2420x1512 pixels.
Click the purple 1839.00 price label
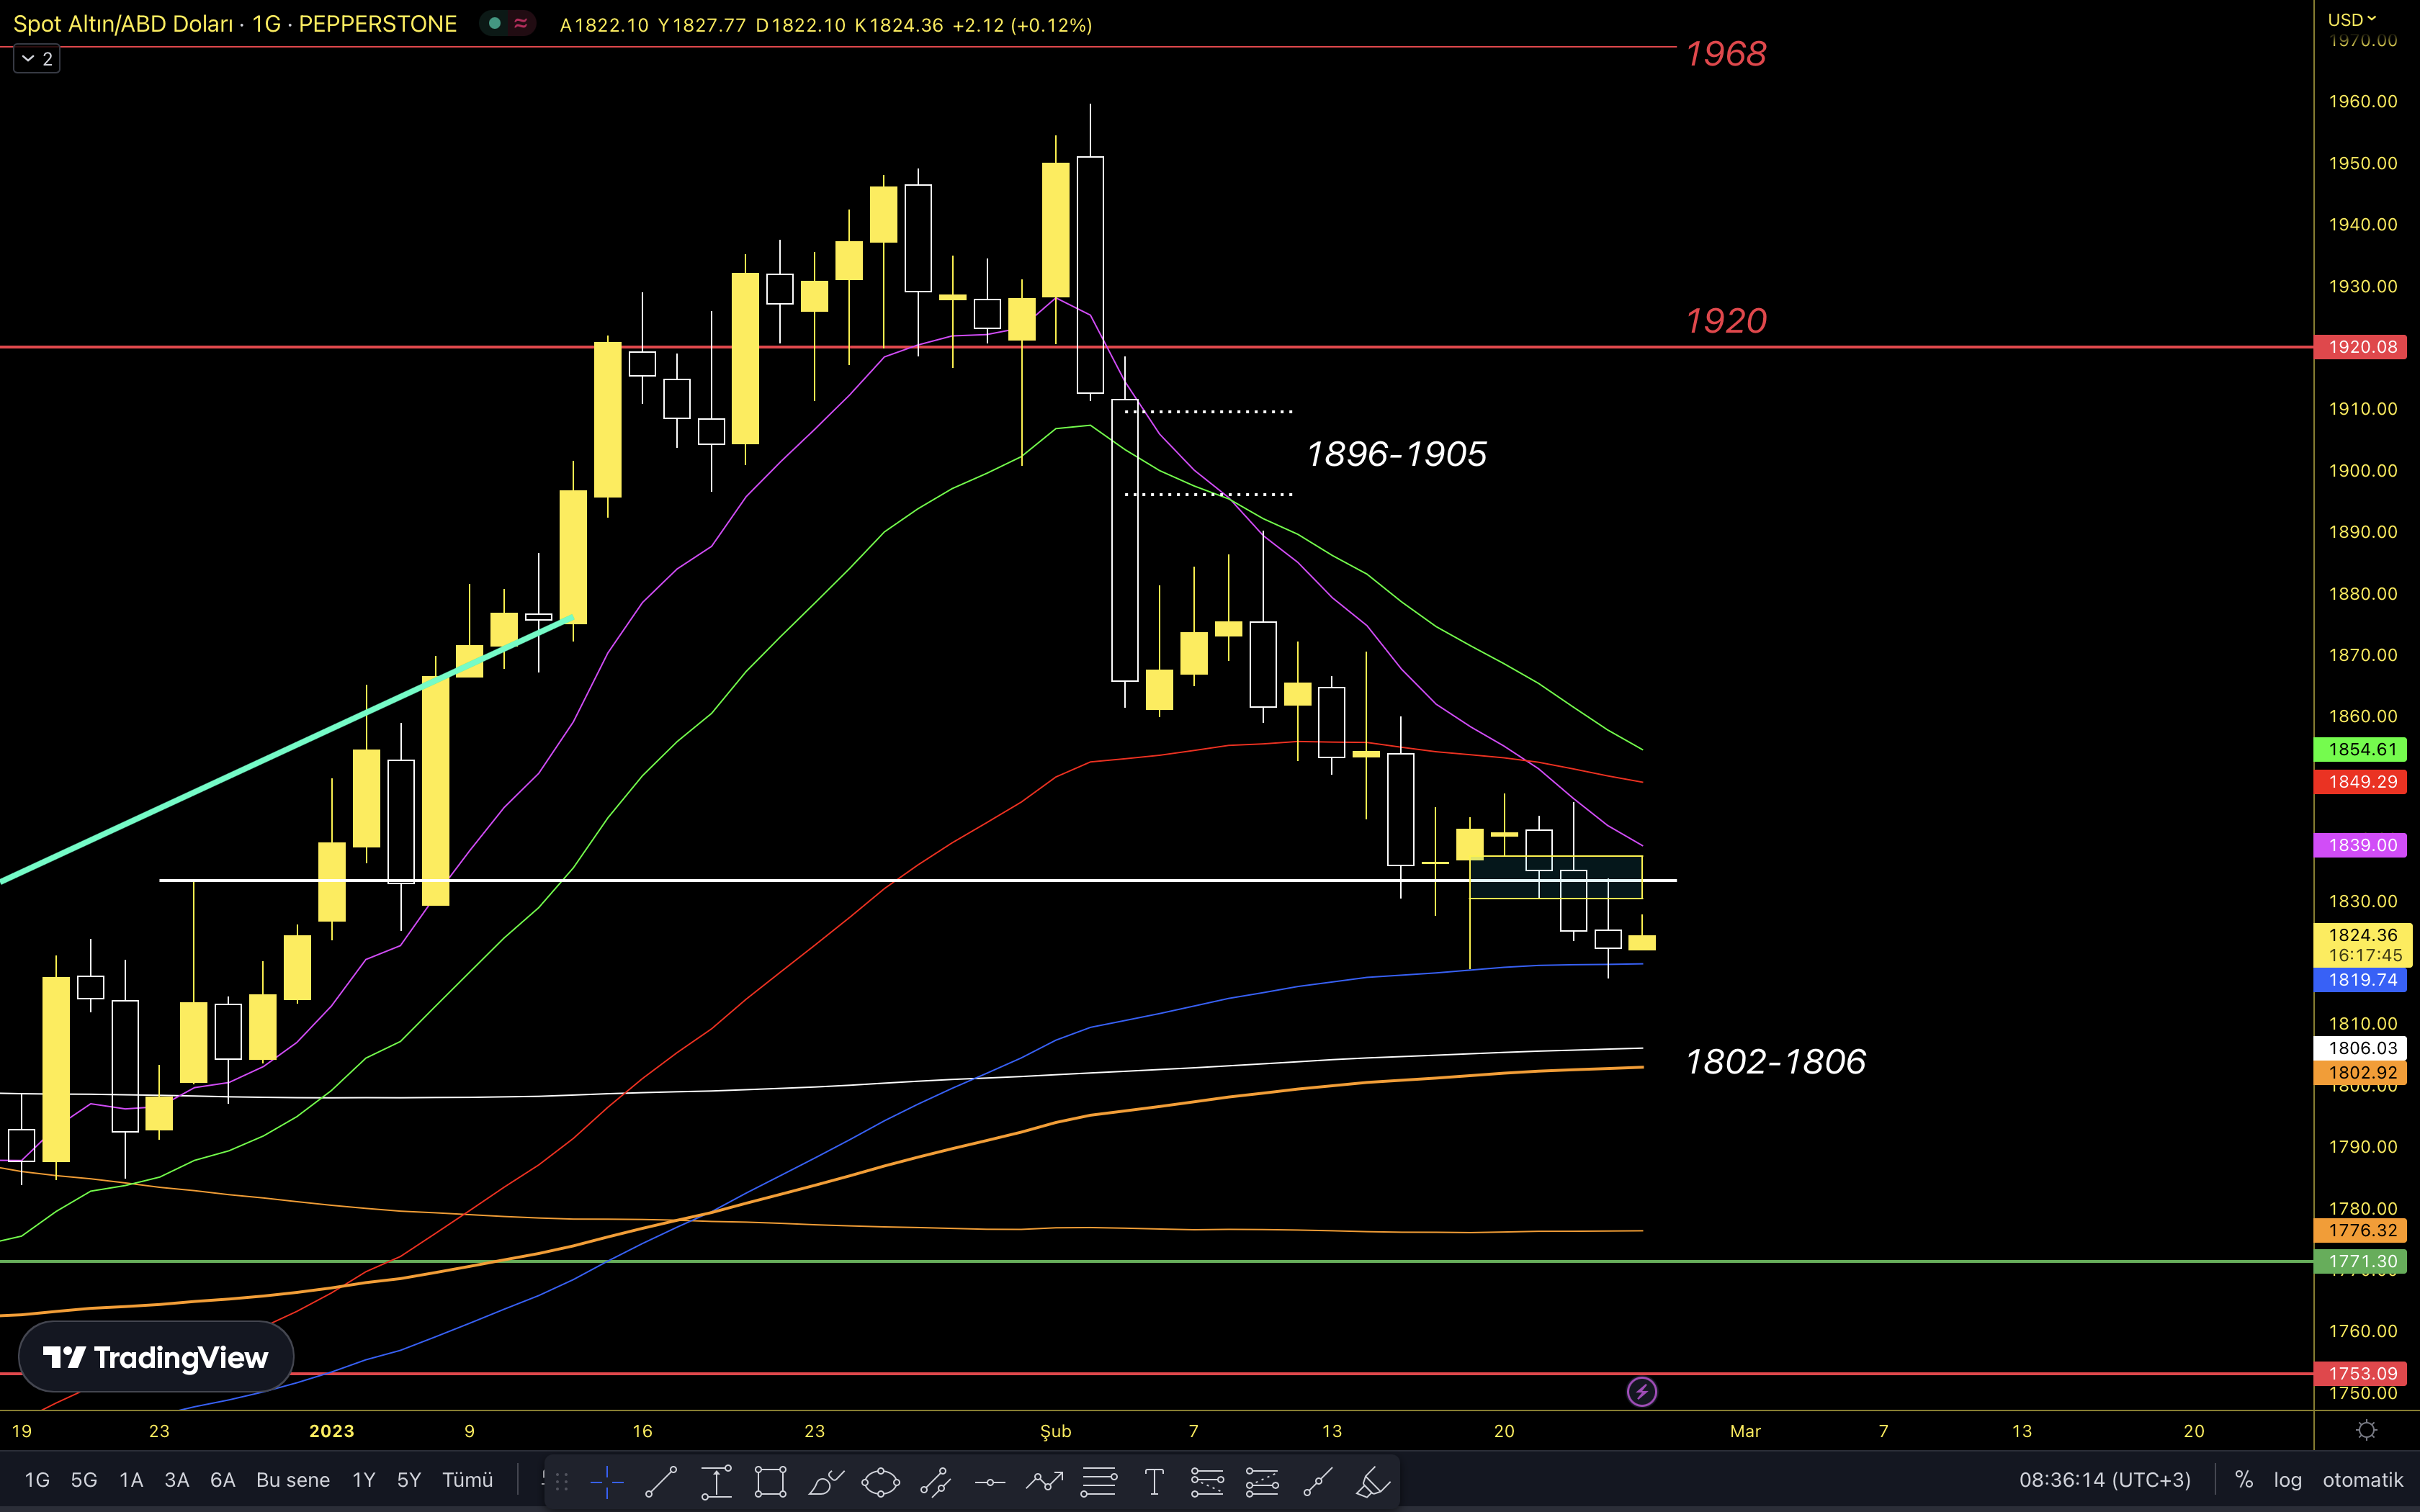2362,845
